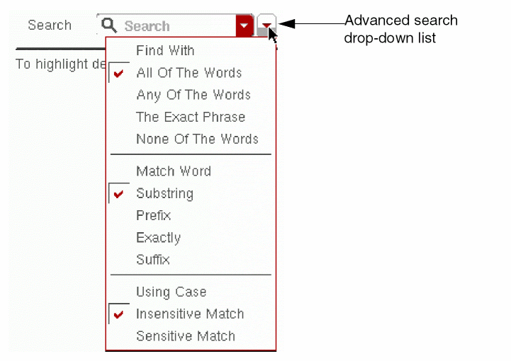Screen dimensions: 511x361
Task: Choose Prefix match option
Action: point(153,215)
